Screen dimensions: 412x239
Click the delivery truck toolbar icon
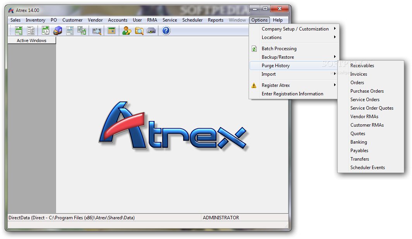(58, 31)
